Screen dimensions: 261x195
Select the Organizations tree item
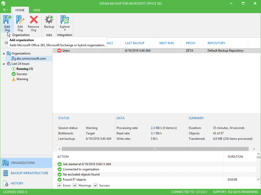click(x=21, y=53)
